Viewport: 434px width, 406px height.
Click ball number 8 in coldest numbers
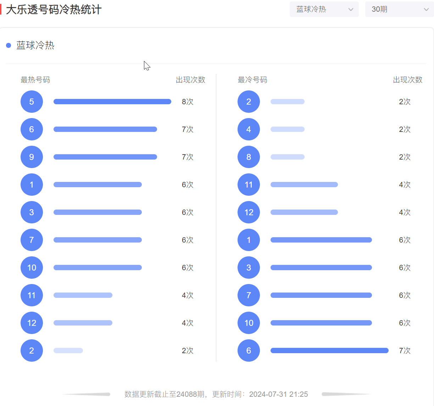249,157
